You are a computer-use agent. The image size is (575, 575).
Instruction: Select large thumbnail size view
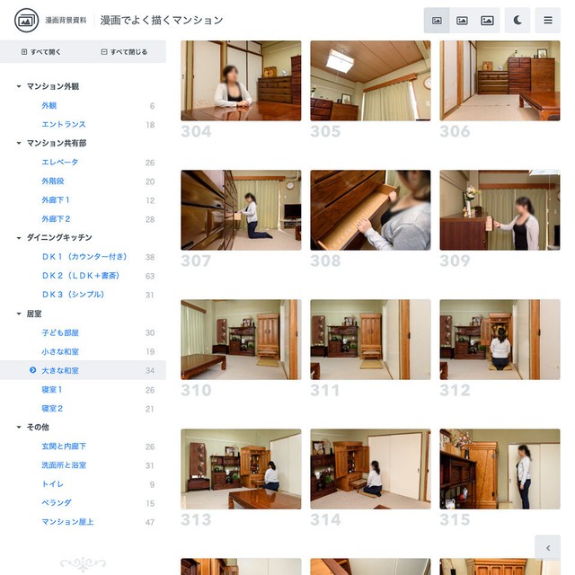(x=487, y=20)
